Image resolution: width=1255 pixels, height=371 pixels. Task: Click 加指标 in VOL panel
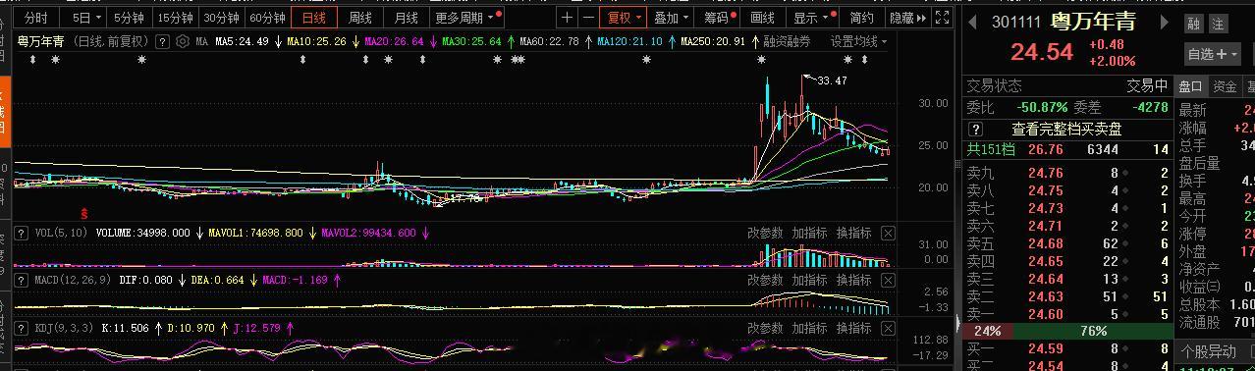[810, 233]
